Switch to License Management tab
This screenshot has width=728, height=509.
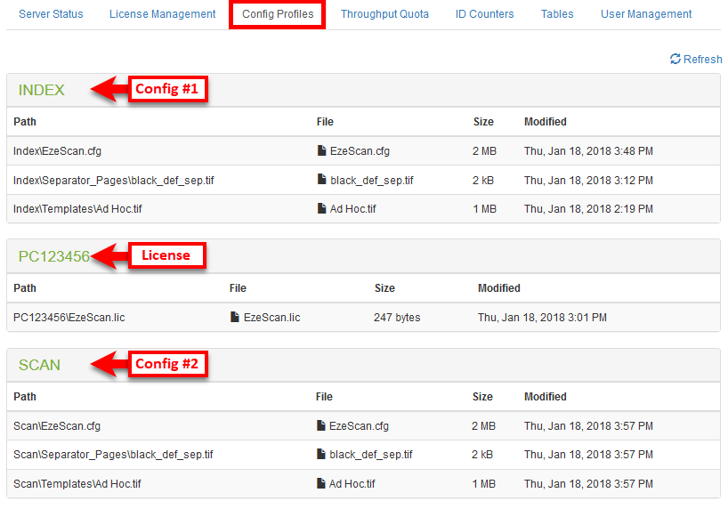(162, 14)
